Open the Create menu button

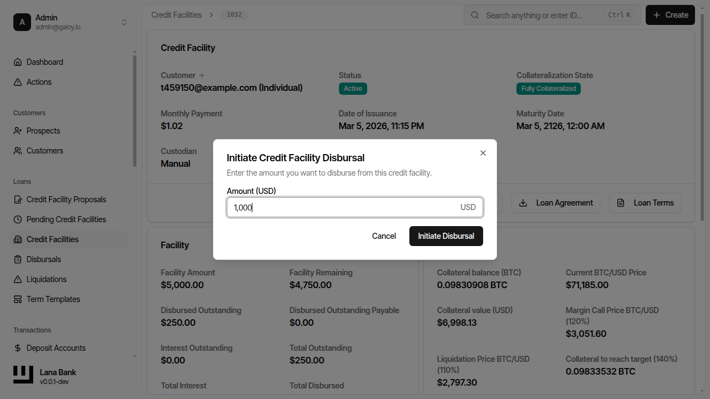coord(670,15)
